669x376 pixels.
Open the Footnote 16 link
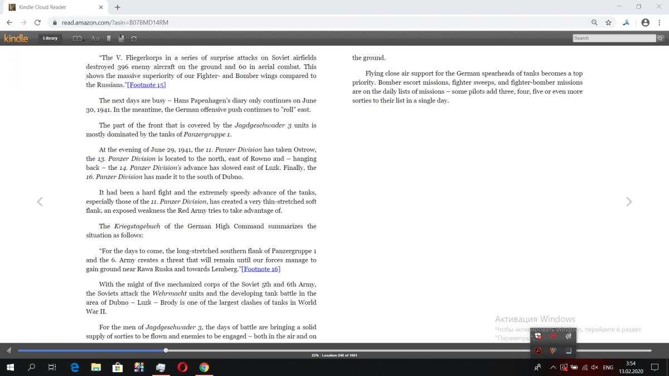click(x=261, y=269)
